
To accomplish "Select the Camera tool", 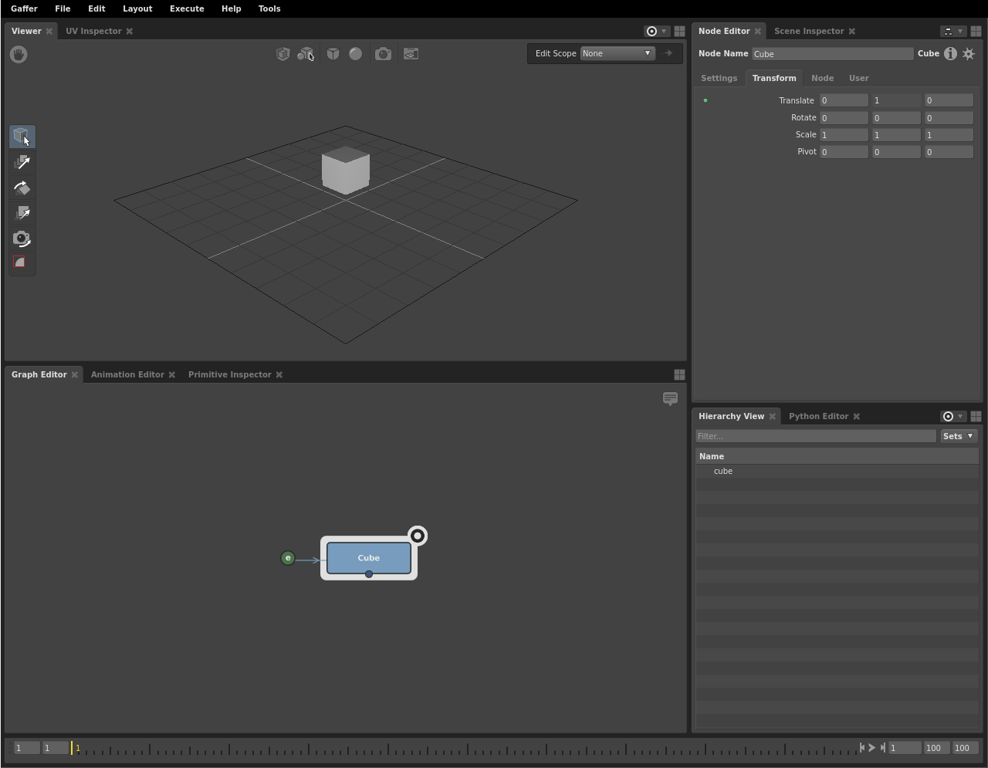I will tap(22, 239).
